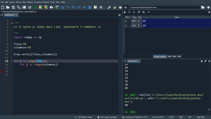Screen dimensions: 211x119
Task: Clear the console with the eraser icon
Action: tap(205, 61)
